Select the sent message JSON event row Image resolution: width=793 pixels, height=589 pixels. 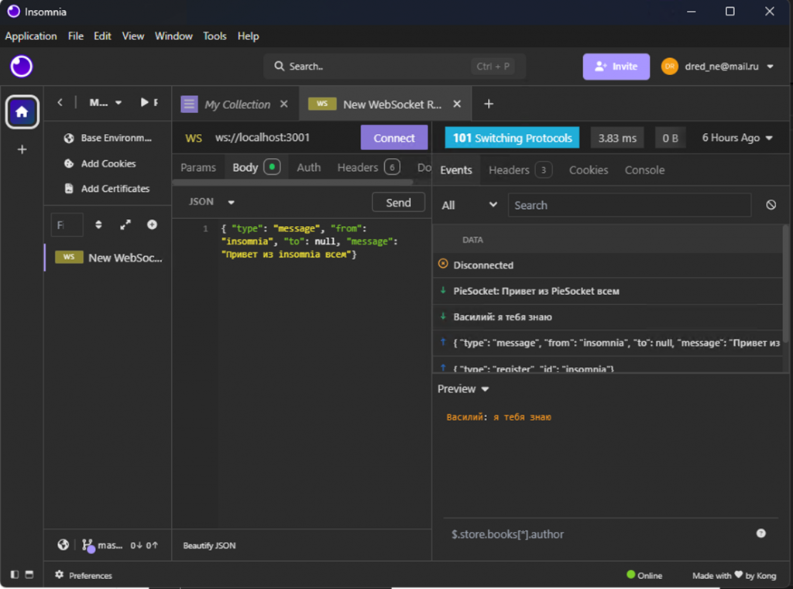609,343
